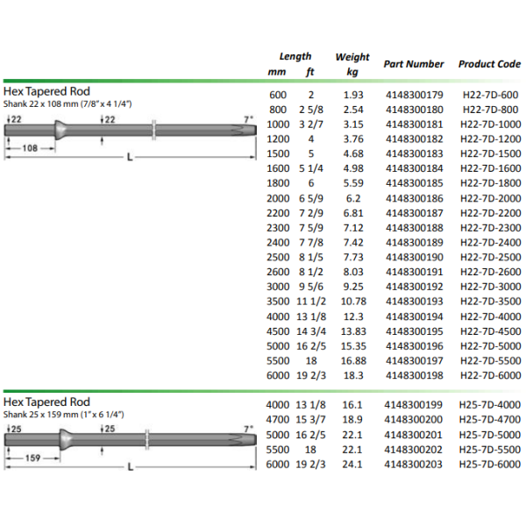Image resolution: width=526 pixels, height=526 pixels.
Task: Select the Shank 22 x 108 mm subtitle
Action: tap(68, 104)
